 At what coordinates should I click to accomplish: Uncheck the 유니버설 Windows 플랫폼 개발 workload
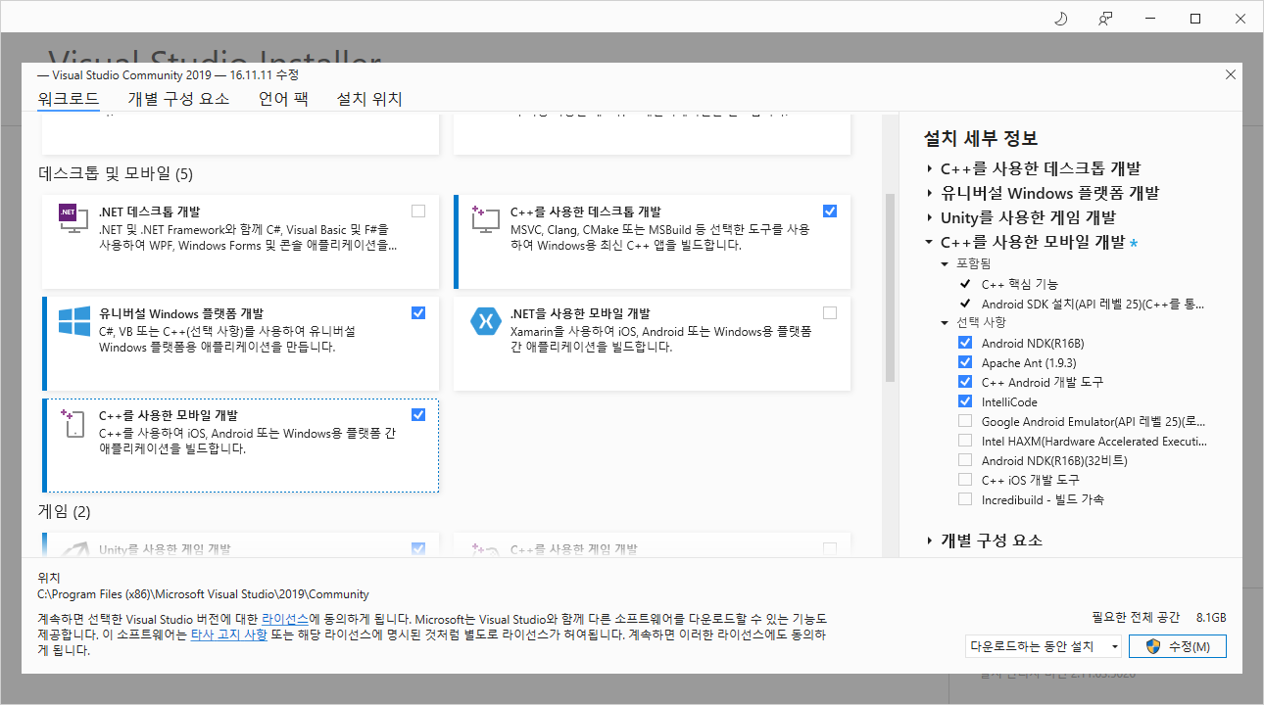418,312
